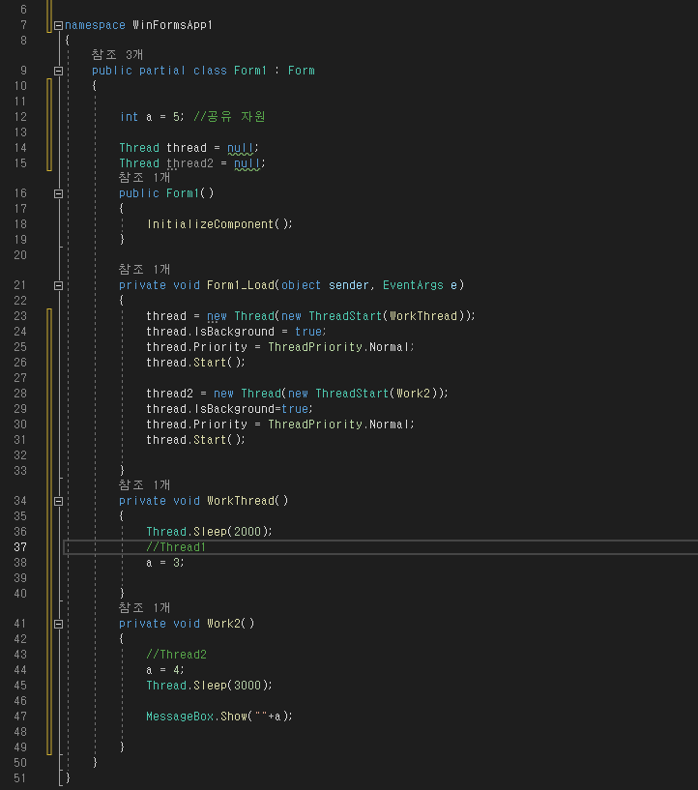Click 'WinFormsApp1' namespace name
Screen dimensions: 698x790
172,25
